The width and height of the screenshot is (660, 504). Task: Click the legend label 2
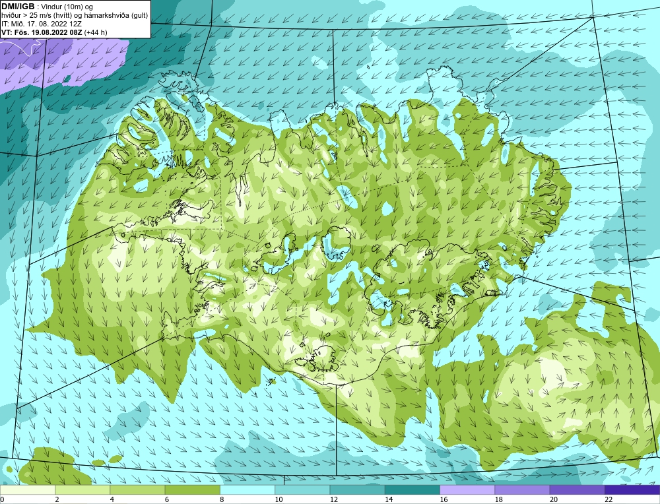point(57,499)
